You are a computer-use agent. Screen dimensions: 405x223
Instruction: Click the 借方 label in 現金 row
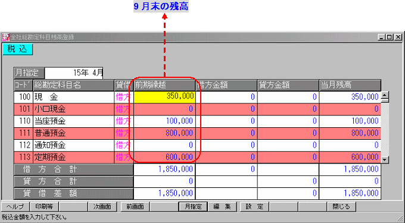[124, 97]
